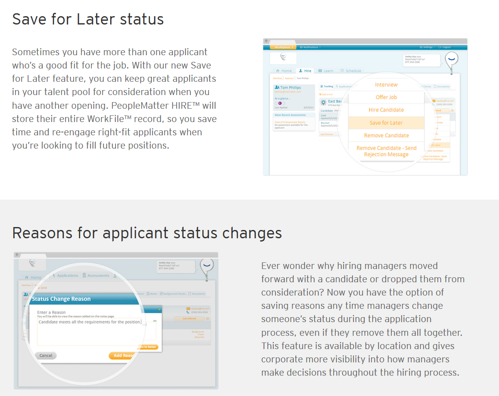Click the orange Add Reason button

(122, 355)
